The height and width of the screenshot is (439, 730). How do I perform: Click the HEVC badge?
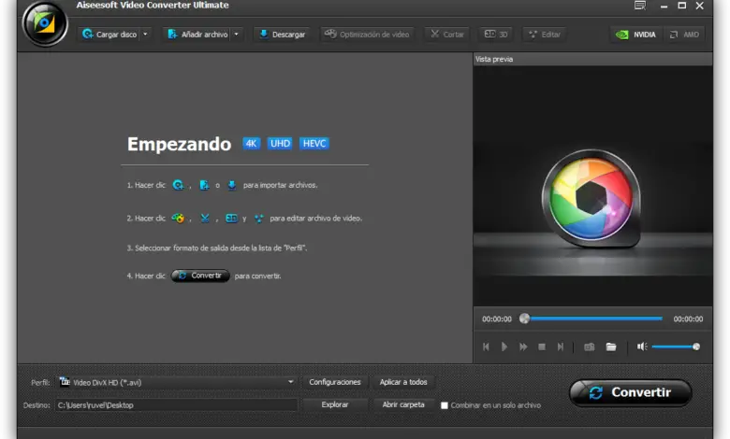314,144
